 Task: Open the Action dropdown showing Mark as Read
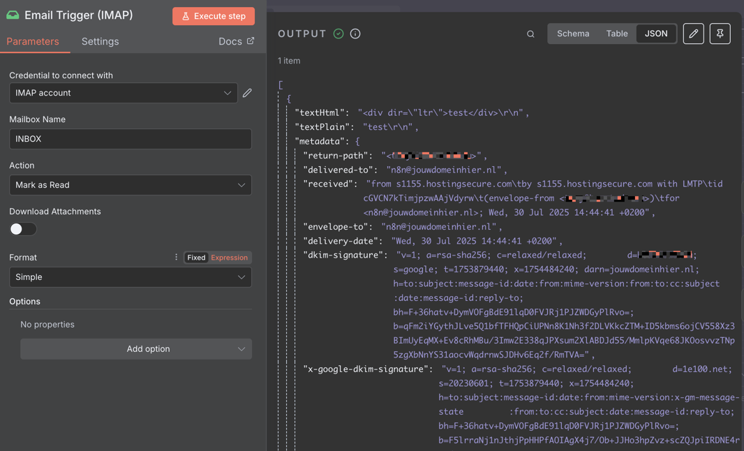131,185
